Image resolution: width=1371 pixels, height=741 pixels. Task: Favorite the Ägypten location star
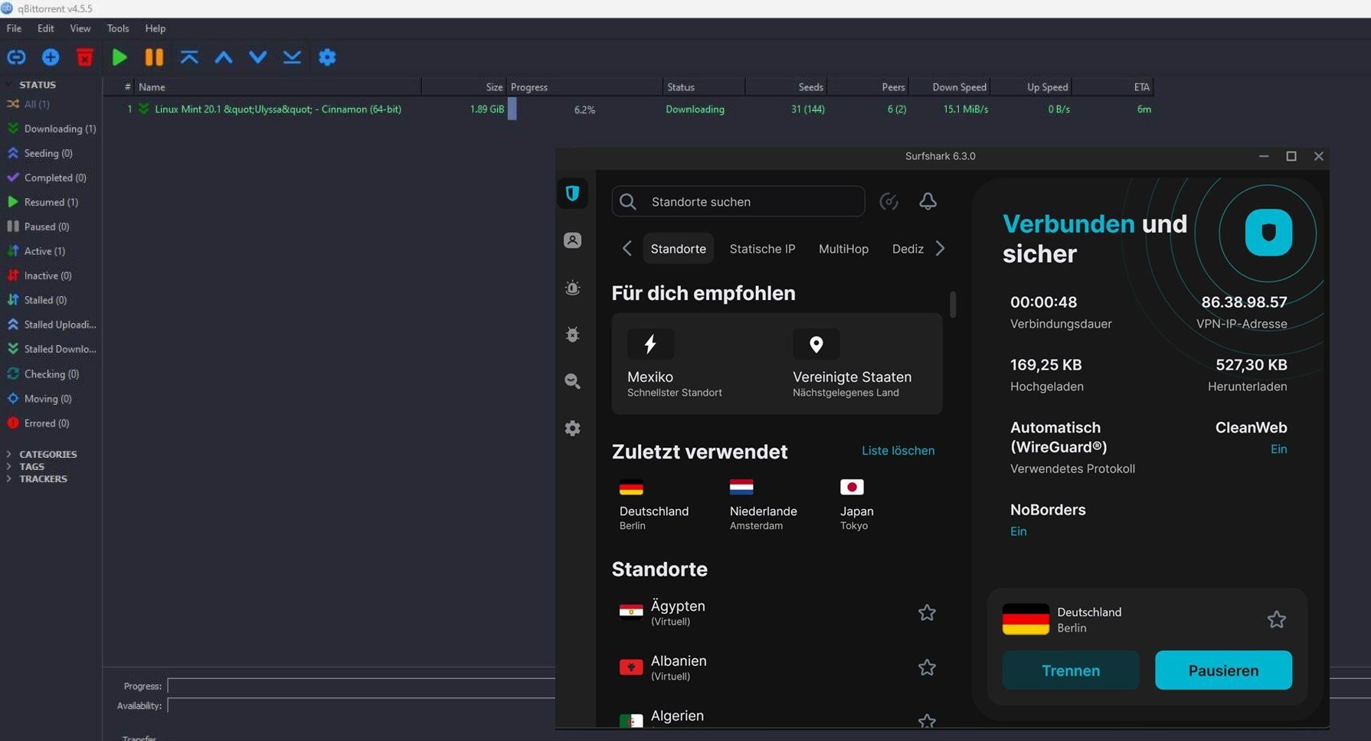[x=927, y=612]
